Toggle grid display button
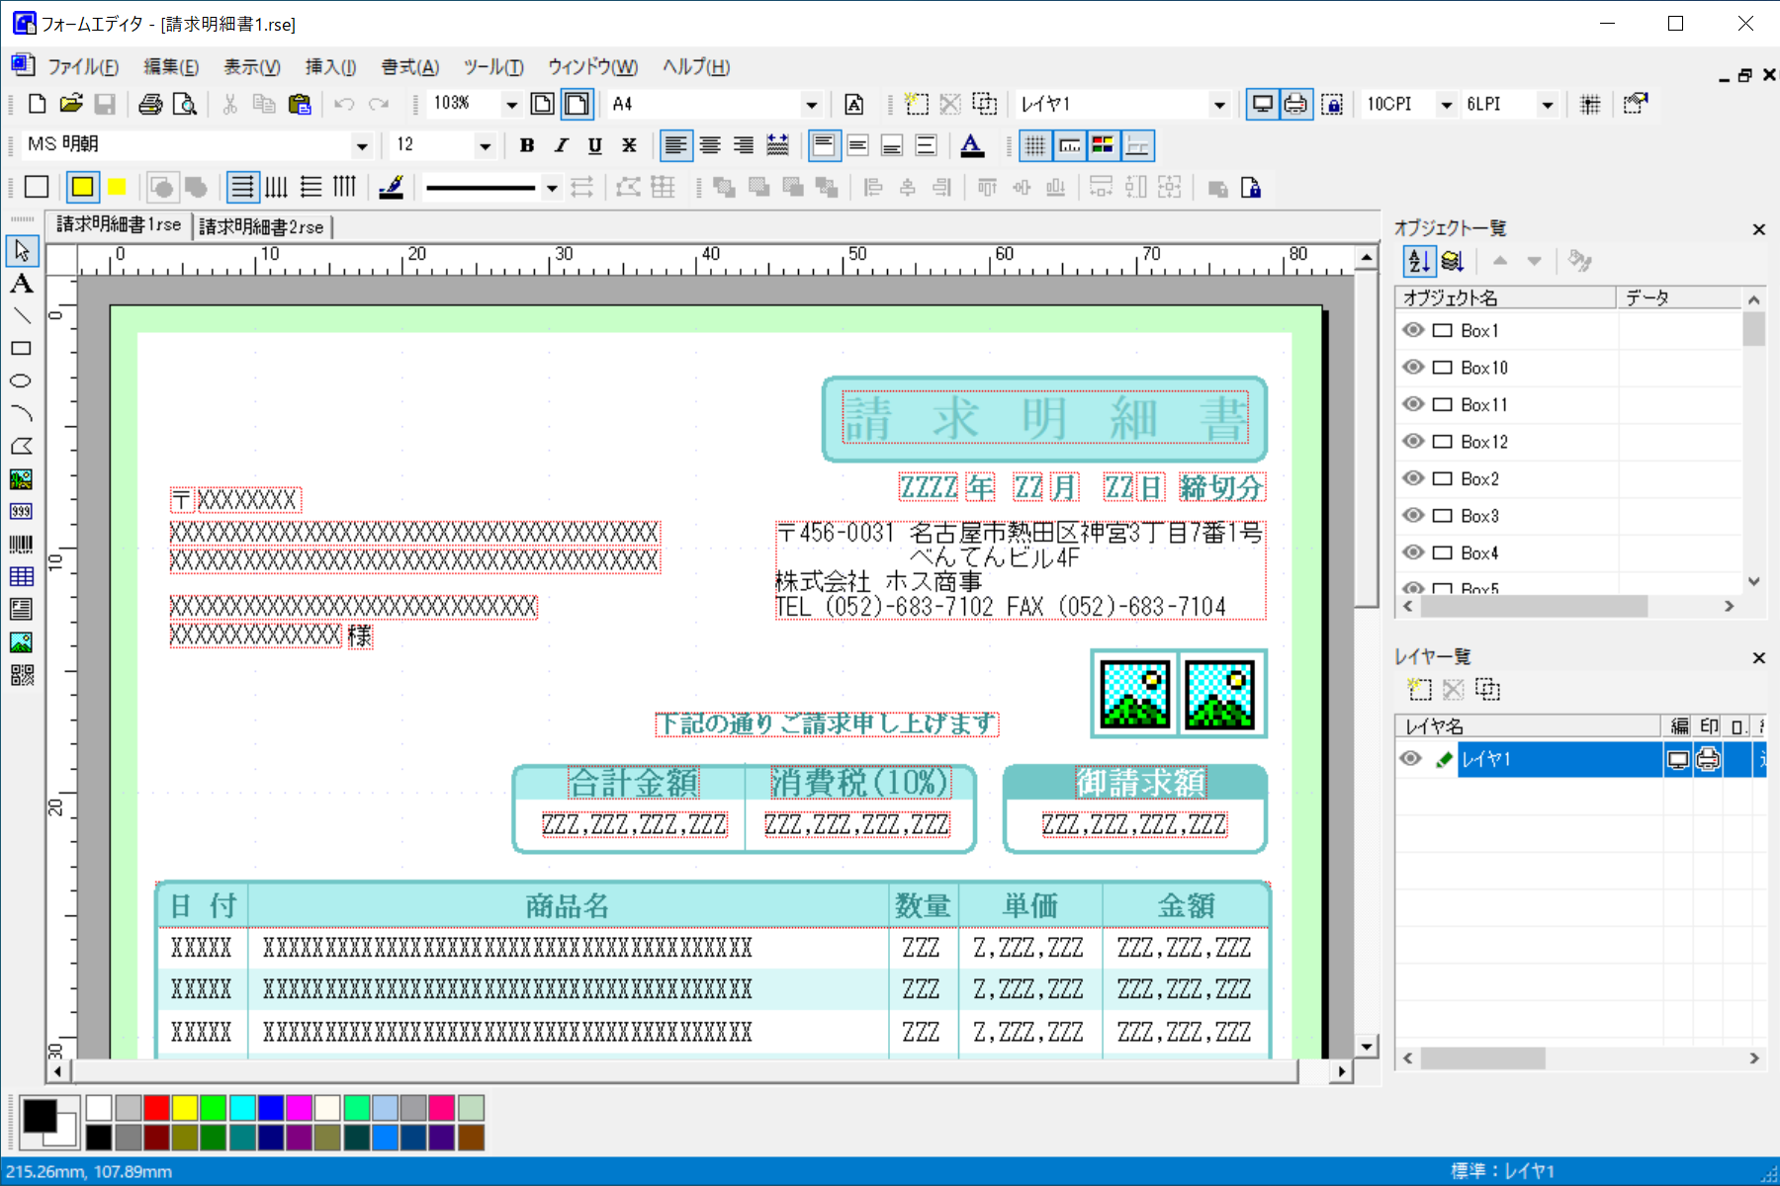This screenshot has height=1186, width=1780. [1034, 146]
